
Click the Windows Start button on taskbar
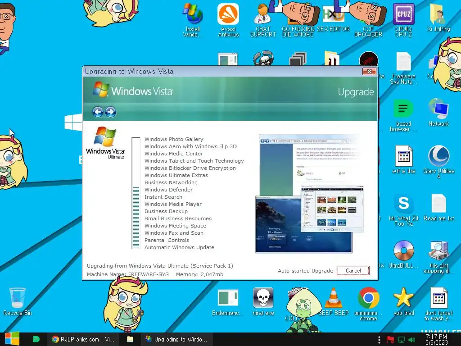(12, 339)
